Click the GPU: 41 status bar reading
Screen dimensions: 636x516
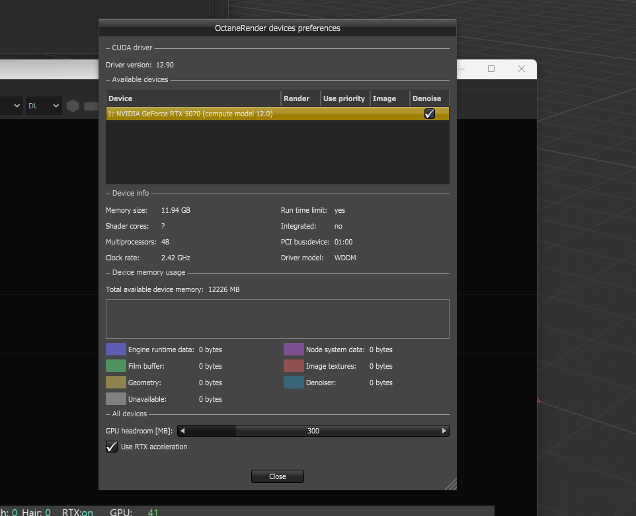[134, 512]
